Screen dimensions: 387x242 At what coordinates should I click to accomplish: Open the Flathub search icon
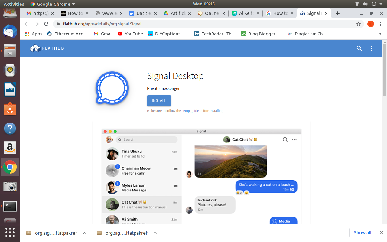point(359,48)
